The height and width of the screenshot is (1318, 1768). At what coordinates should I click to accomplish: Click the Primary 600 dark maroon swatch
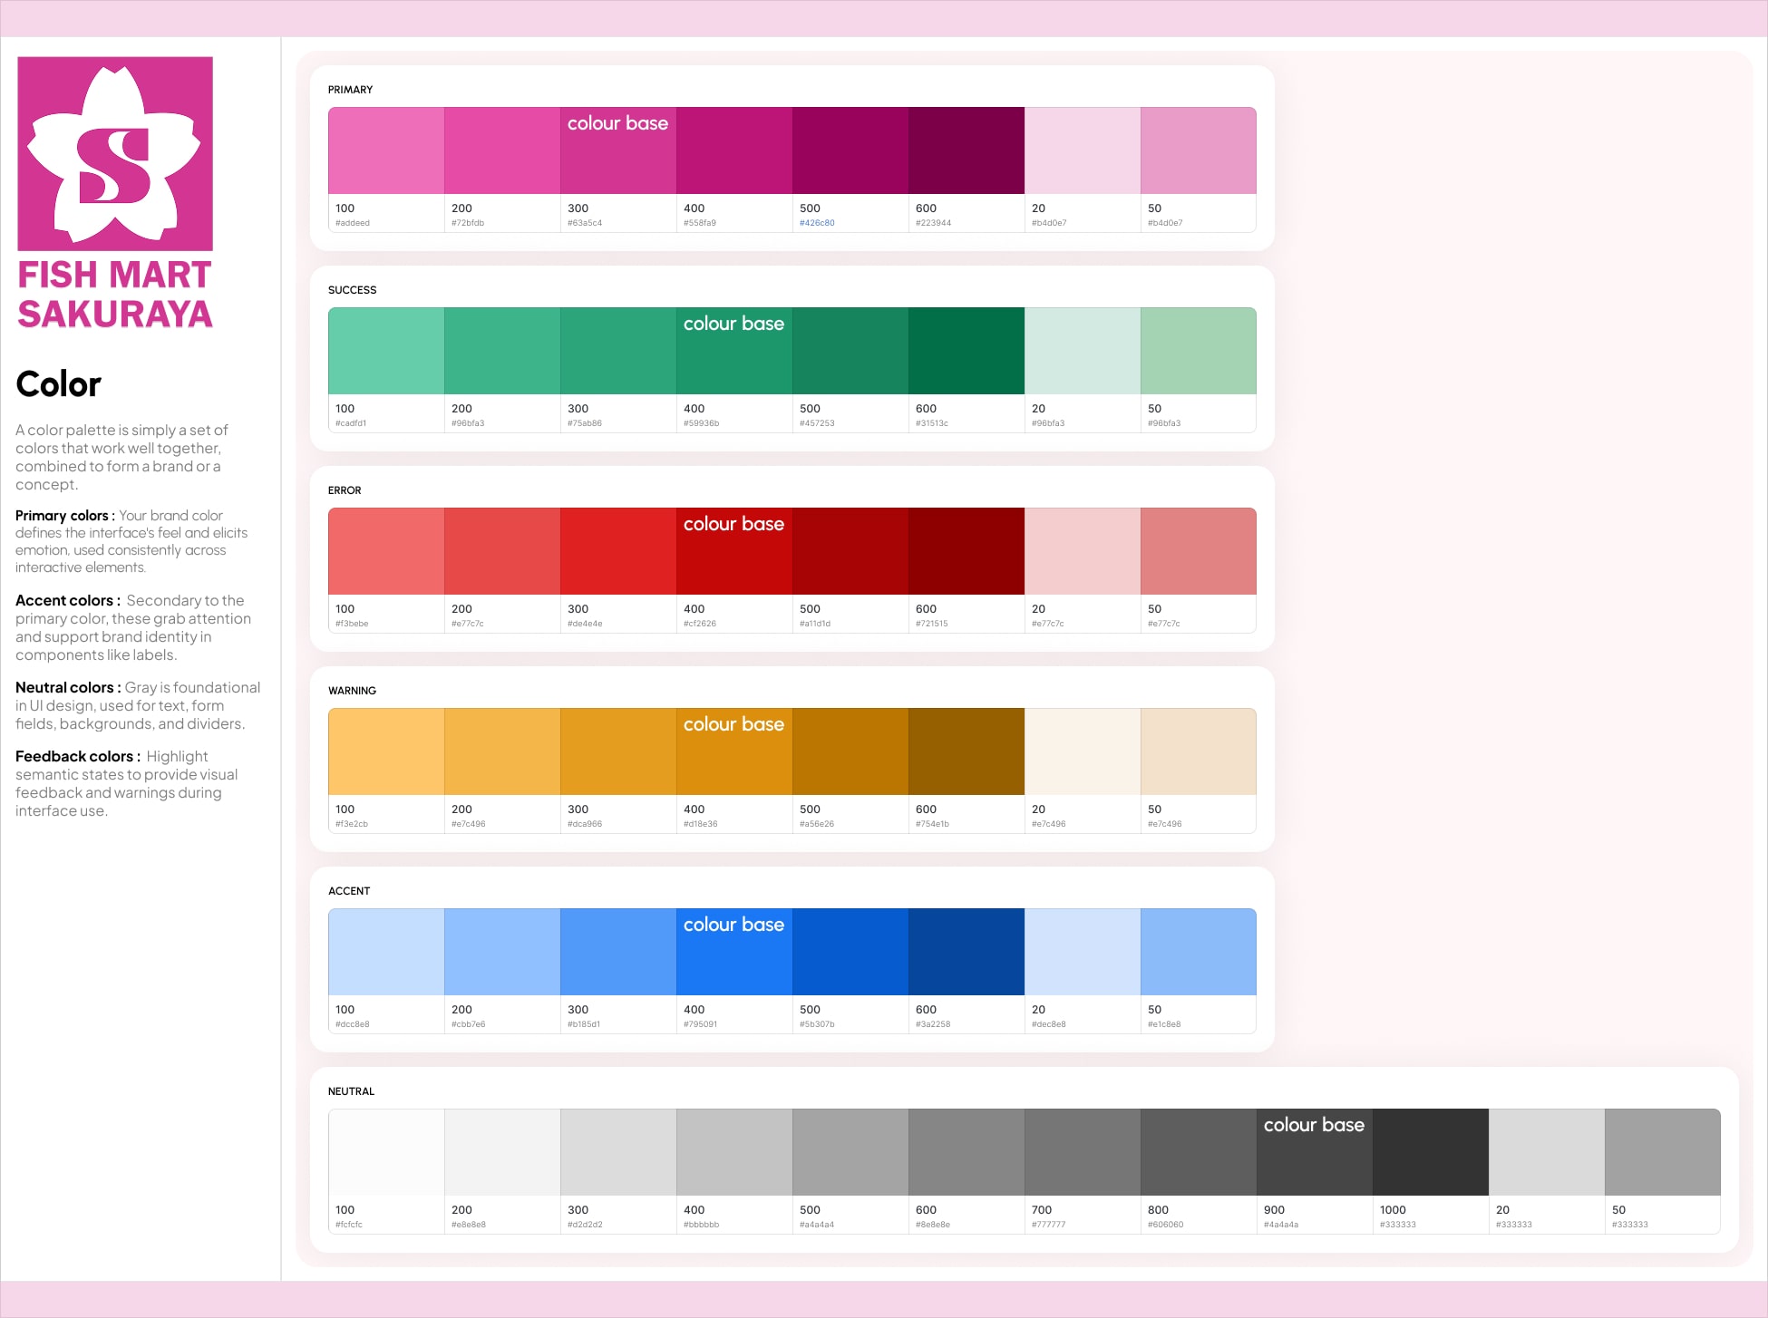click(966, 150)
